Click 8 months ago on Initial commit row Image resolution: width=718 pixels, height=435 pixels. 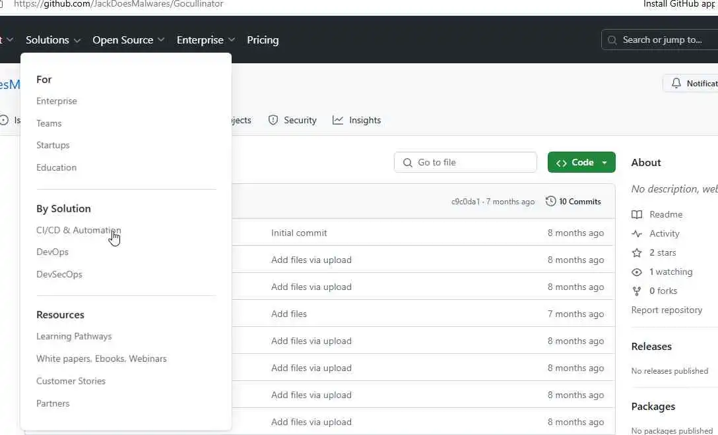click(576, 233)
